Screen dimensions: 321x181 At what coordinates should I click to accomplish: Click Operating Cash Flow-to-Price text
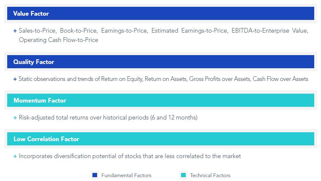59,40
